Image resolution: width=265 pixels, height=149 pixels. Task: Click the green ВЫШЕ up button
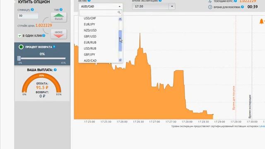[59, 17]
